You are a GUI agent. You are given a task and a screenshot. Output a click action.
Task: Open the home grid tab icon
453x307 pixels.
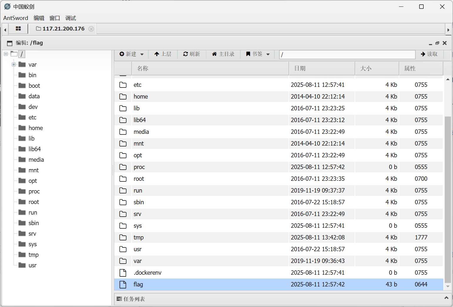coord(18,28)
